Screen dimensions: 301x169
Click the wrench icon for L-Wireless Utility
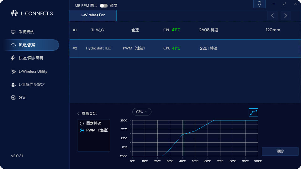coord(13,71)
